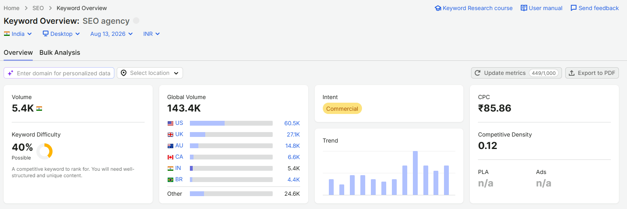627x209 pixels.
Task: Click the 24.6K Other volume value
Action: click(x=292, y=194)
